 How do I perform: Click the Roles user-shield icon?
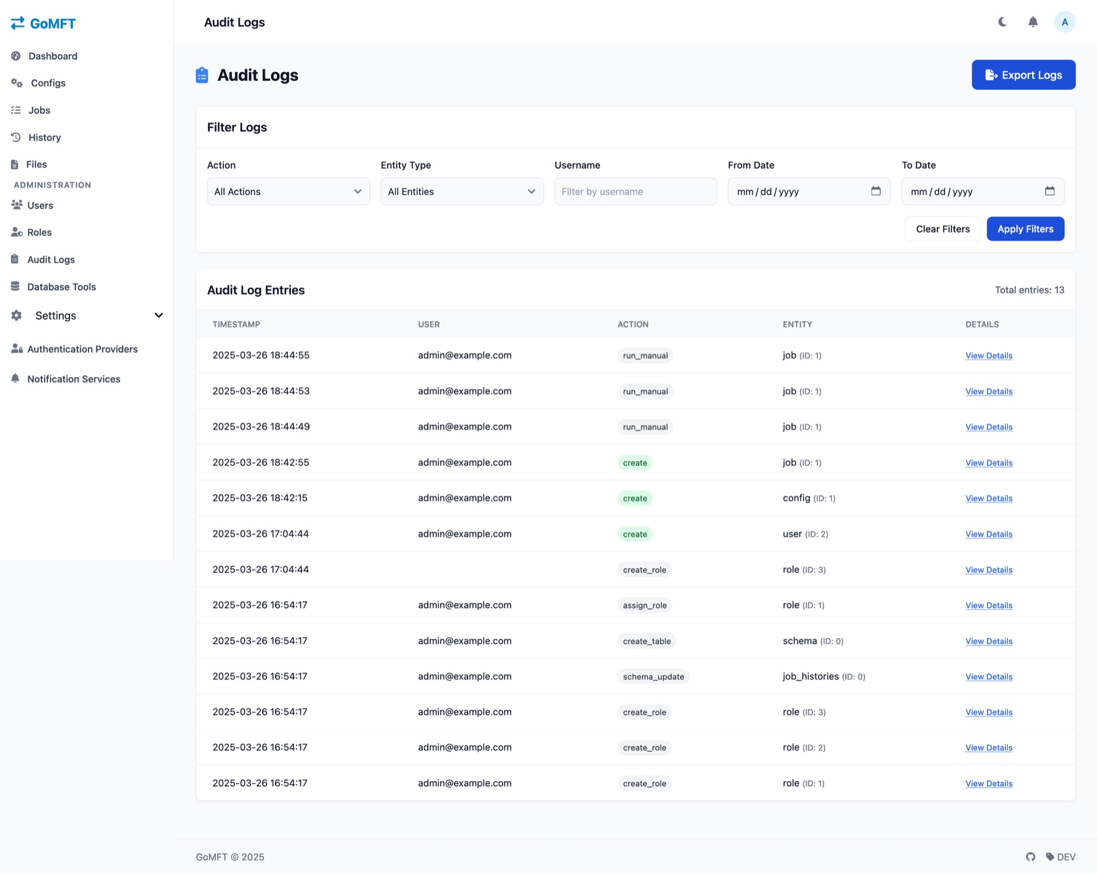(x=16, y=232)
